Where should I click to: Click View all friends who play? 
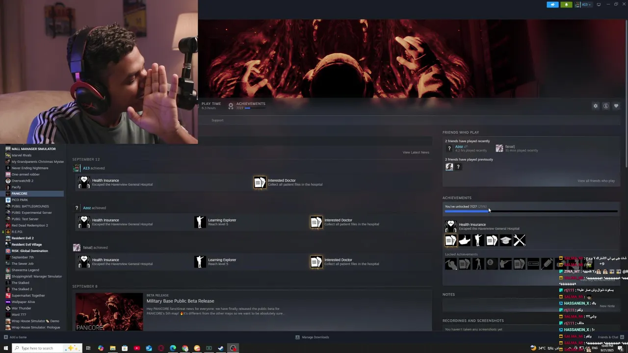click(596, 181)
